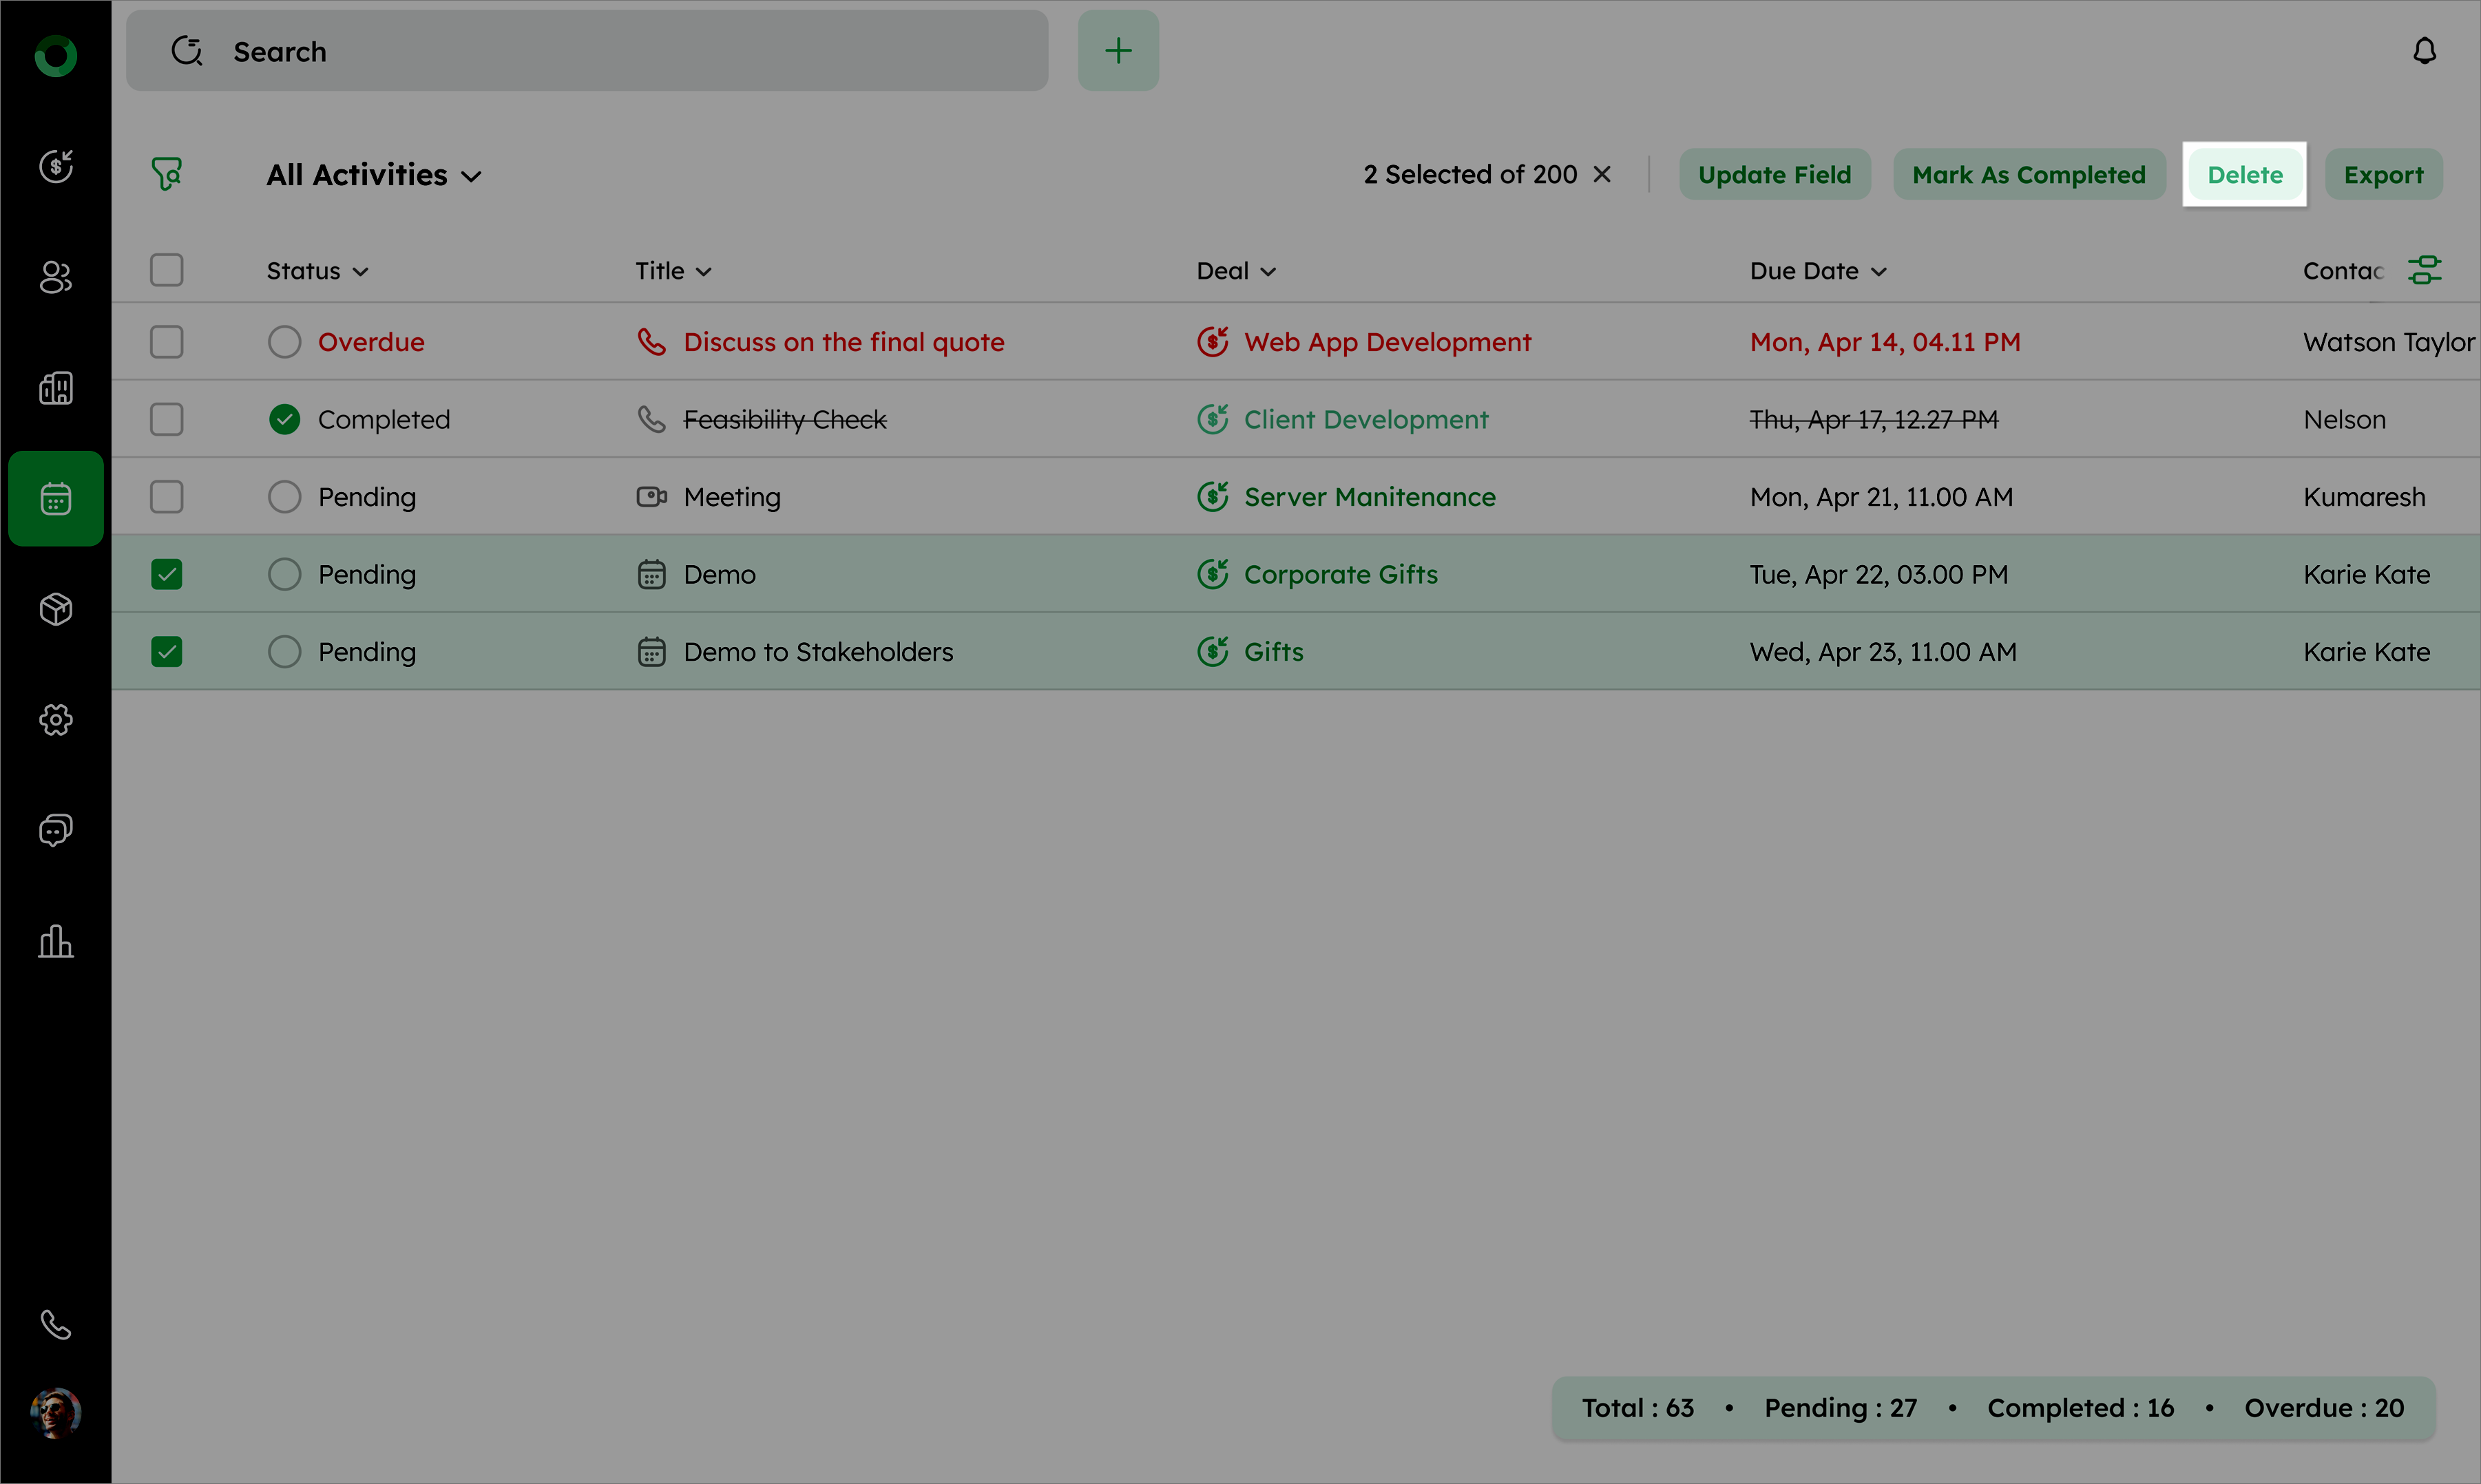Open Settings gear in sidebar
This screenshot has height=1484, width=2481.
pyautogui.click(x=56, y=720)
